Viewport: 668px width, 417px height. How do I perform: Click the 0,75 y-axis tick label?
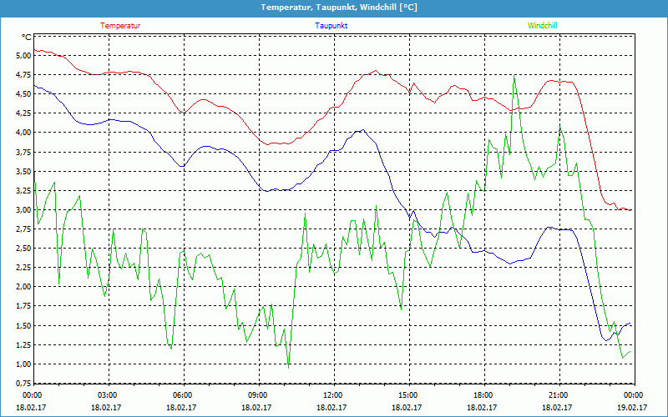pos(23,383)
